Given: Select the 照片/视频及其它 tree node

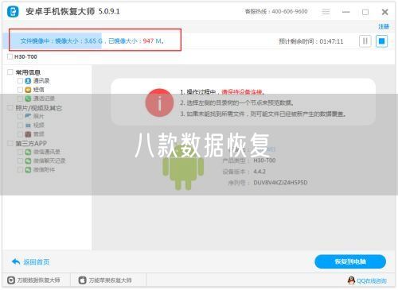Looking at the screenshot, I should pos(39,108).
